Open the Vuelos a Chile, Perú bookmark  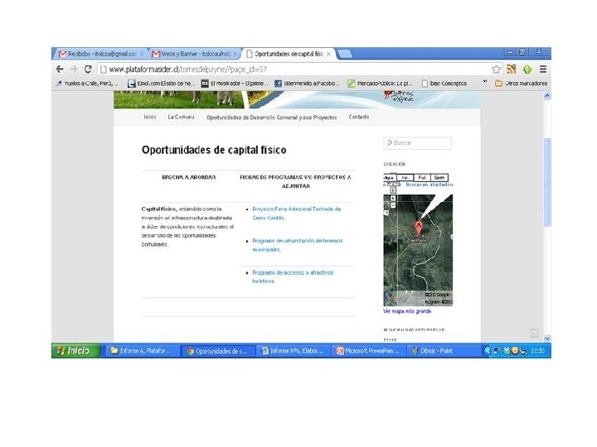[87, 84]
